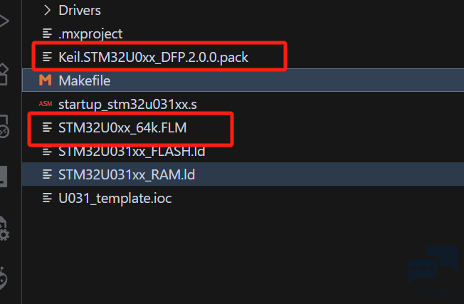This screenshot has height=304, width=464.
Task: Select STM32U031xx_RAM.ld linker script
Action: 243,174
